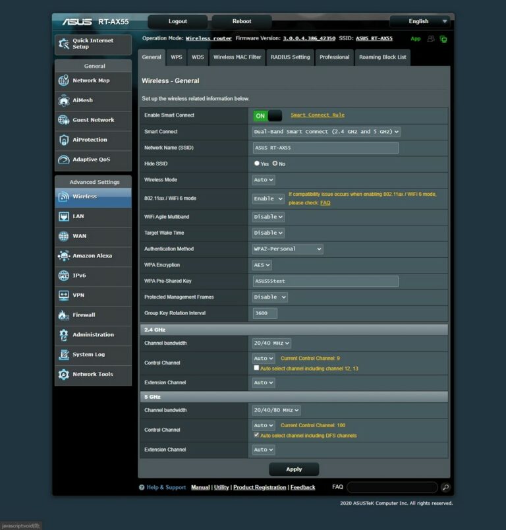Open the 5 GHz Extension Channel dropdown
506x530 pixels.
pos(263,450)
